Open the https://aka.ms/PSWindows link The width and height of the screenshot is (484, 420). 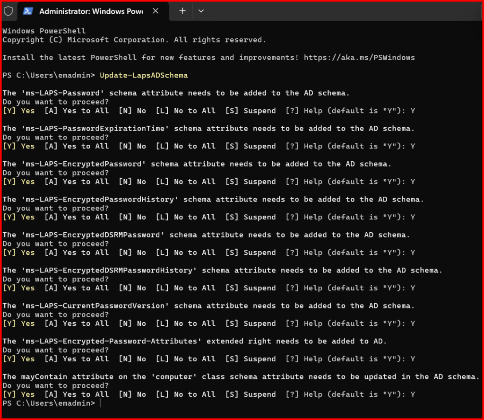(359, 58)
